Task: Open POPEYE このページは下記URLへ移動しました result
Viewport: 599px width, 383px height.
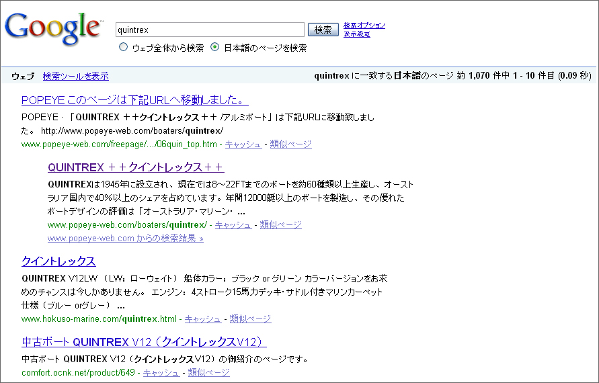Action: (135, 100)
